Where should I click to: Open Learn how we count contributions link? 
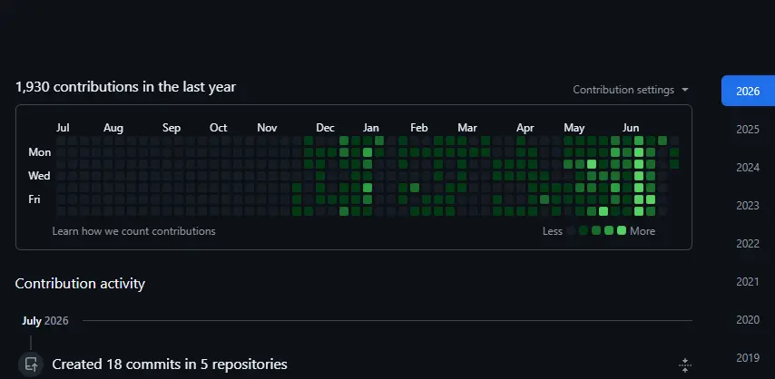click(134, 231)
